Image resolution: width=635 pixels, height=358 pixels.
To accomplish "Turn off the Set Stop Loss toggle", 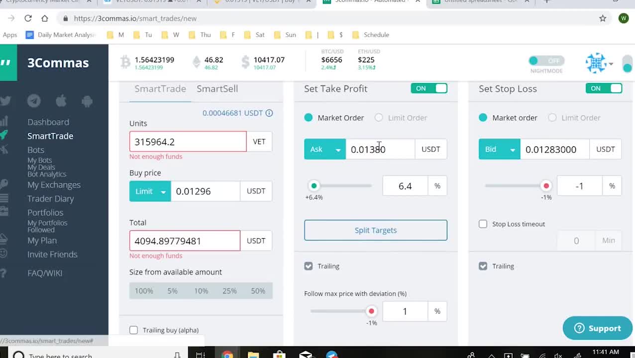I will click(604, 89).
